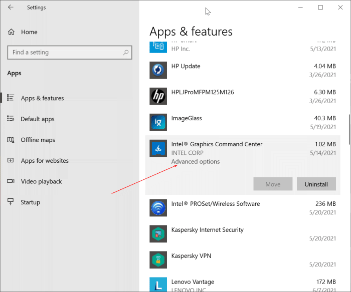Click the Video playback camera icon
This screenshot has width=351, height=292.
[x=11, y=181]
